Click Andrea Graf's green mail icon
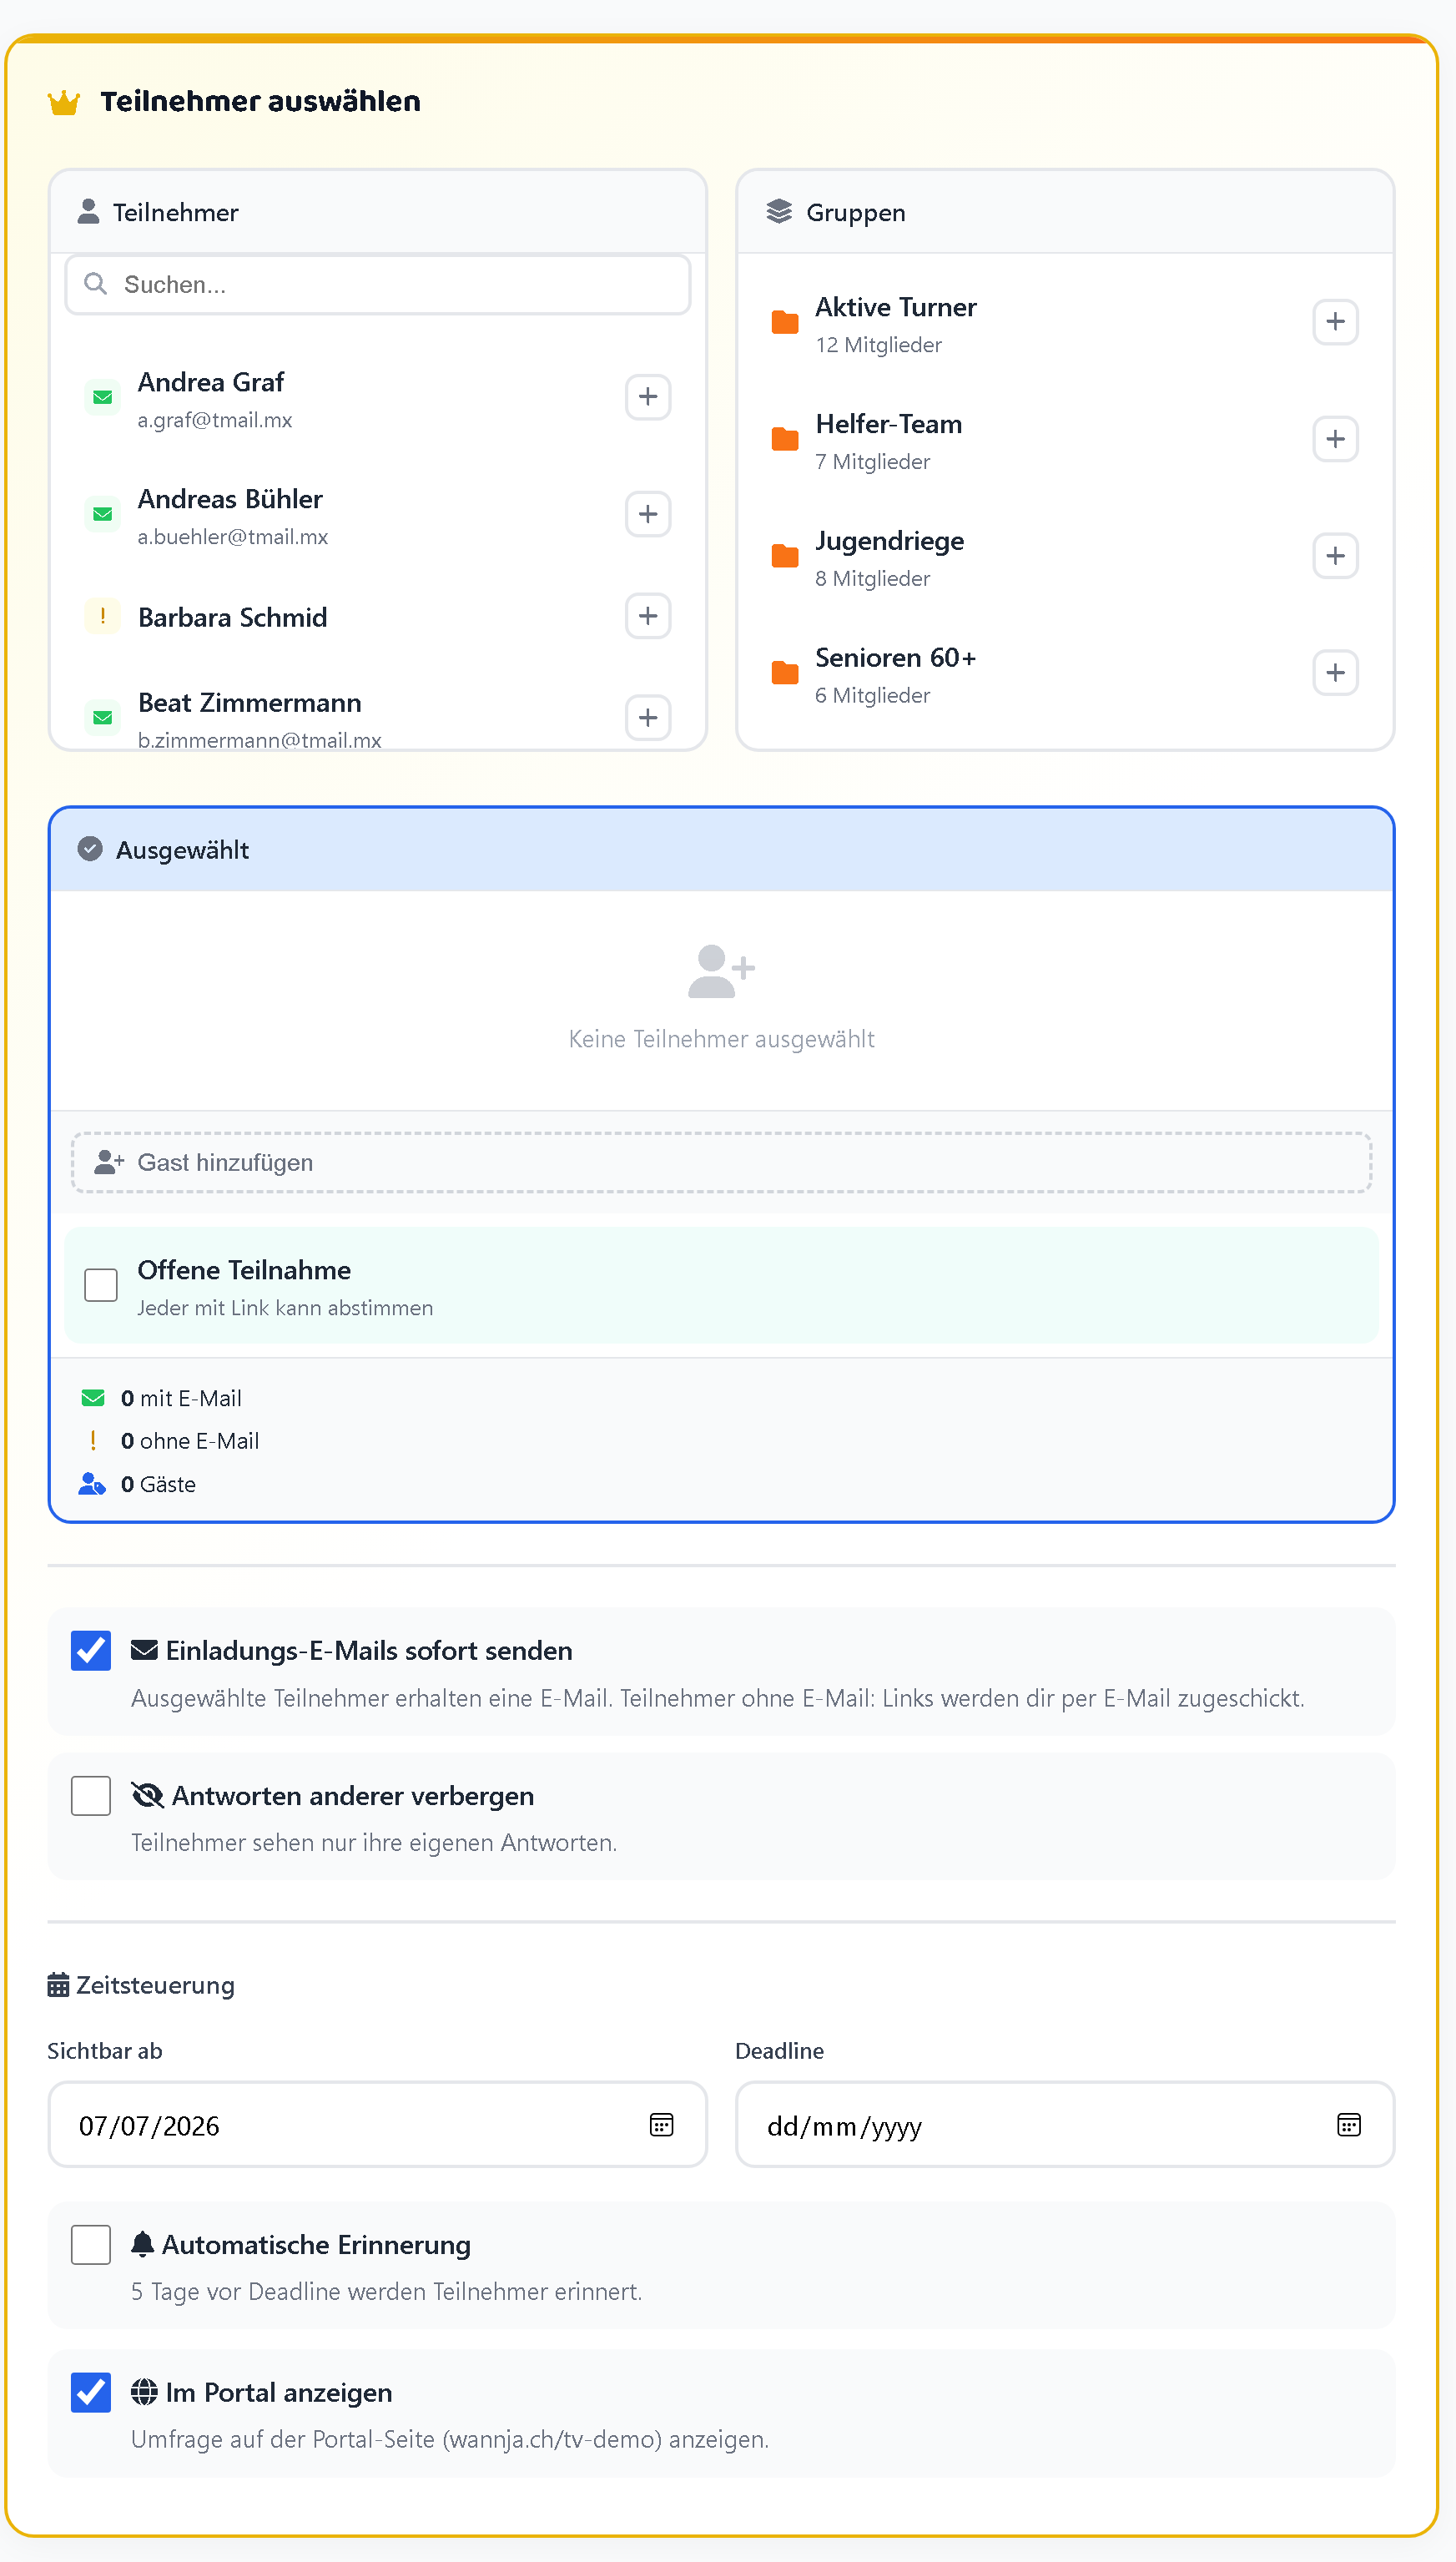The width and height of the screenshot is (1456, 2562). (102, 398)
